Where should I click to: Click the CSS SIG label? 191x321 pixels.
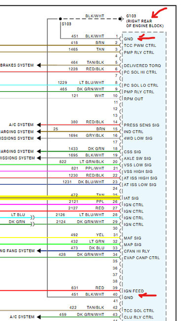point(132,152)
